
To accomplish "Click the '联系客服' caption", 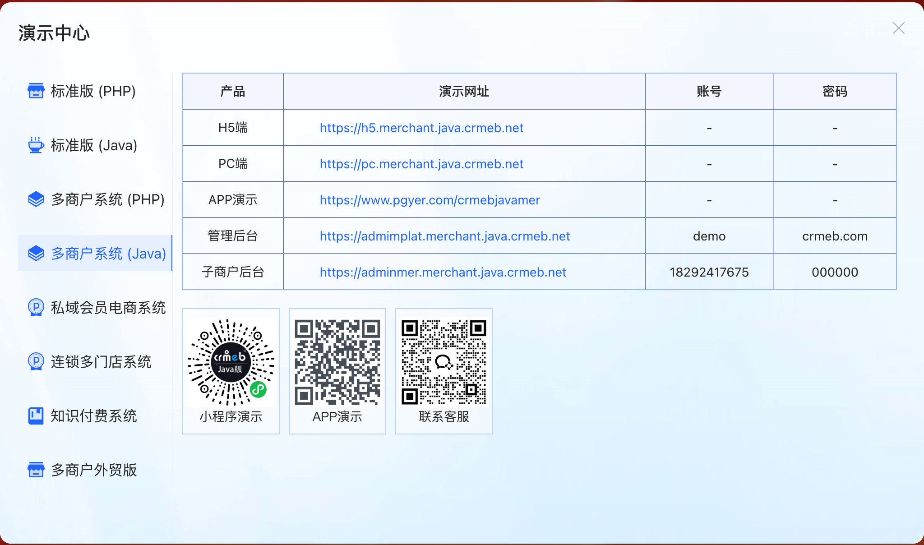I will (x=444, y=416).
